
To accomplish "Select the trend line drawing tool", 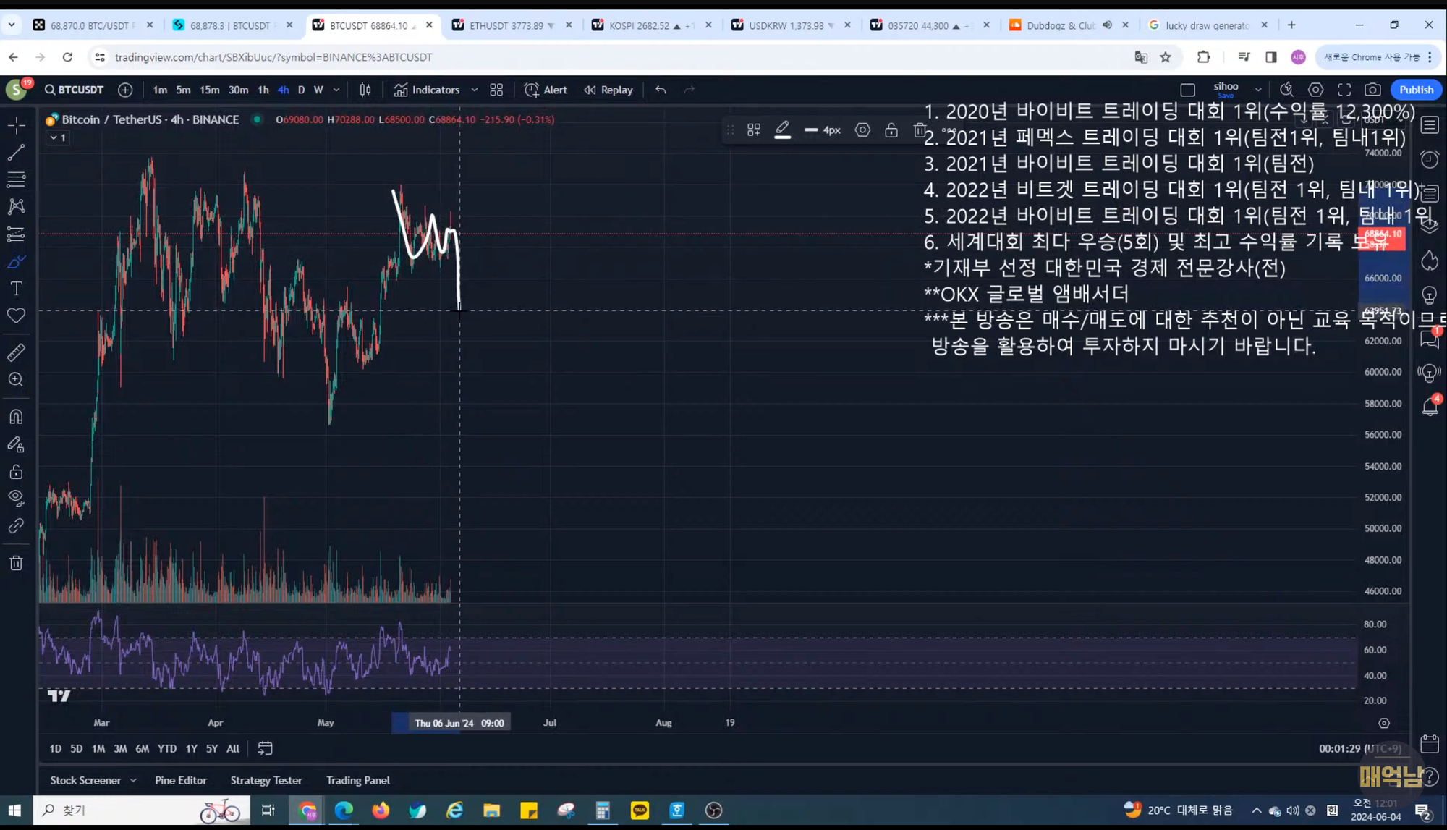I will click(16, 152).
